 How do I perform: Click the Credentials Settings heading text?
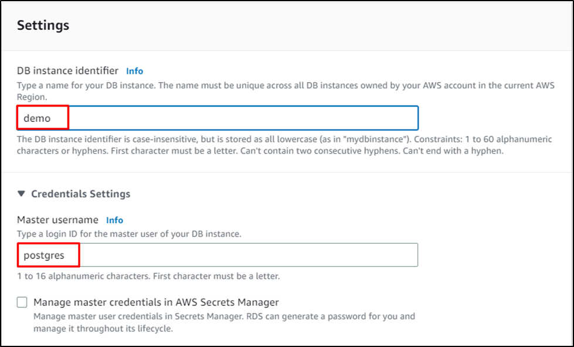81,193
